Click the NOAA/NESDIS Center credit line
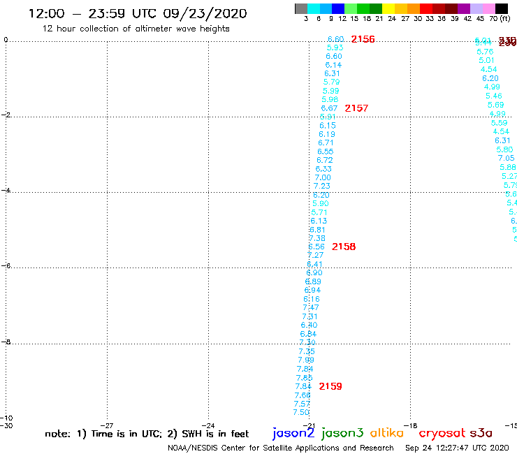Screen dimensions: 517x454 click(x=281, y=448)
